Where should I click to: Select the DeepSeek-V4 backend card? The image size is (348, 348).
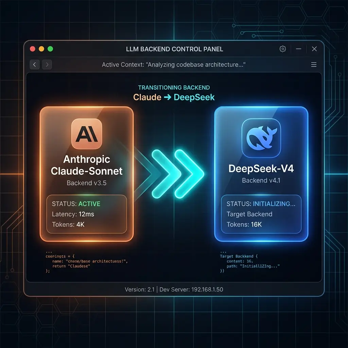click(x=261, y=174)
